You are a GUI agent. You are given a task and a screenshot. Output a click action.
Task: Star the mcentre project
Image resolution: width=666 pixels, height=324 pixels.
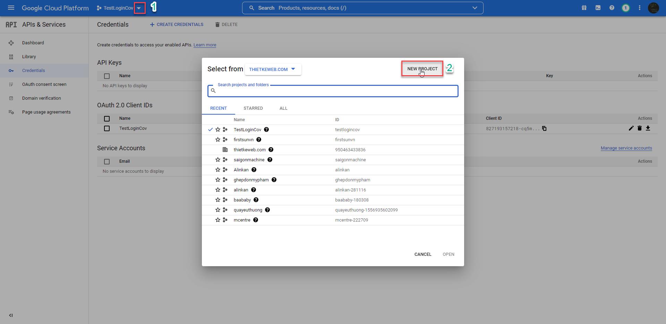[x=218, y=220]
